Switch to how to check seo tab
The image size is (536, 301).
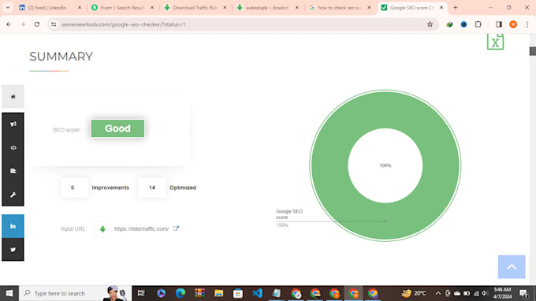point(340,8)
